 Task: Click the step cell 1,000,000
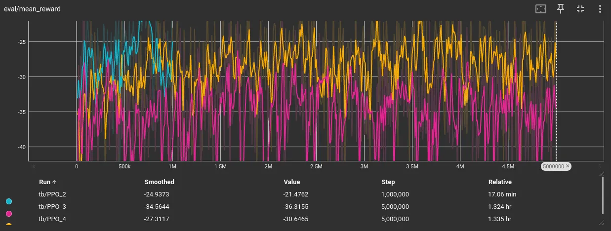pos(395,194)
